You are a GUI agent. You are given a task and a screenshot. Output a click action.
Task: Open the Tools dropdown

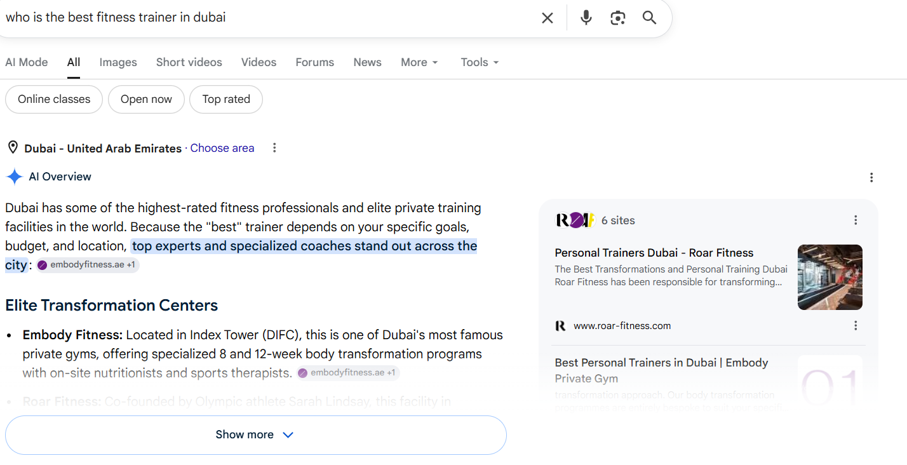[480, 62]
